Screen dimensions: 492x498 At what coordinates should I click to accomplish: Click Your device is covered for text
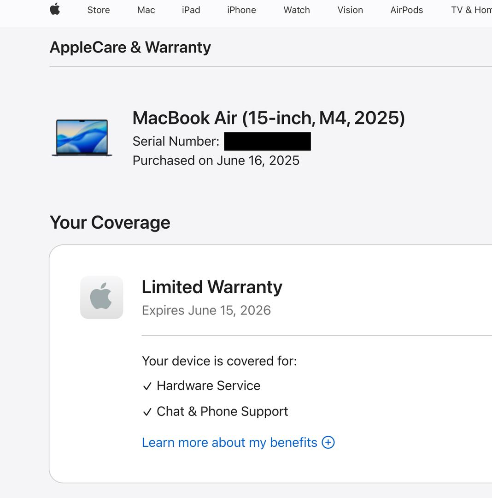tap(219, 361)
